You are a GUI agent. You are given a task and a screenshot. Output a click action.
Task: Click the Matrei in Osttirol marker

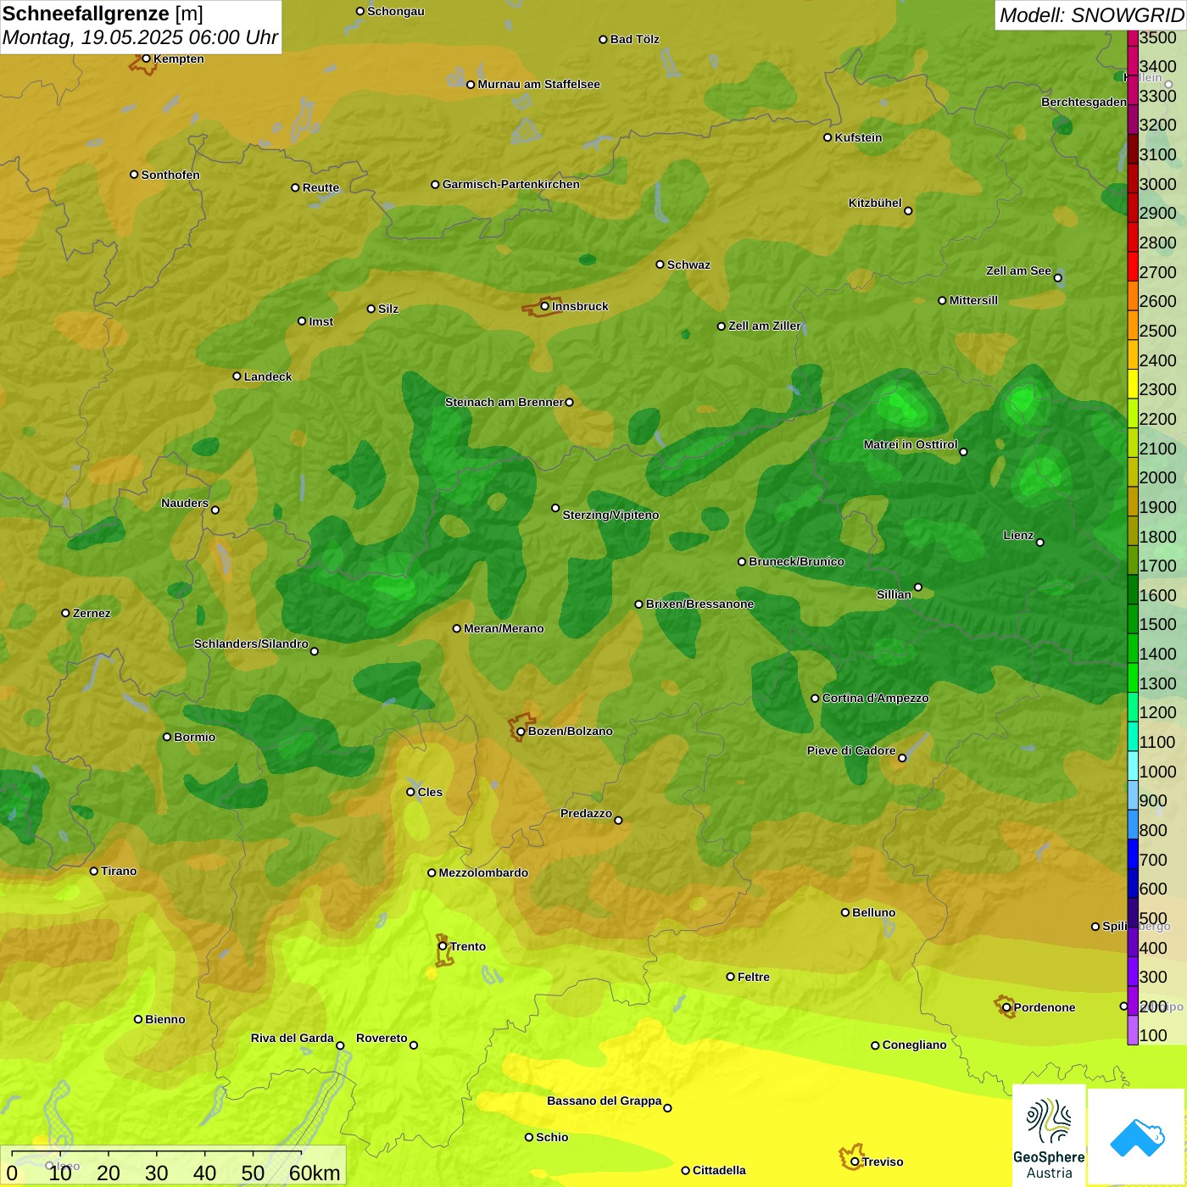963,451
